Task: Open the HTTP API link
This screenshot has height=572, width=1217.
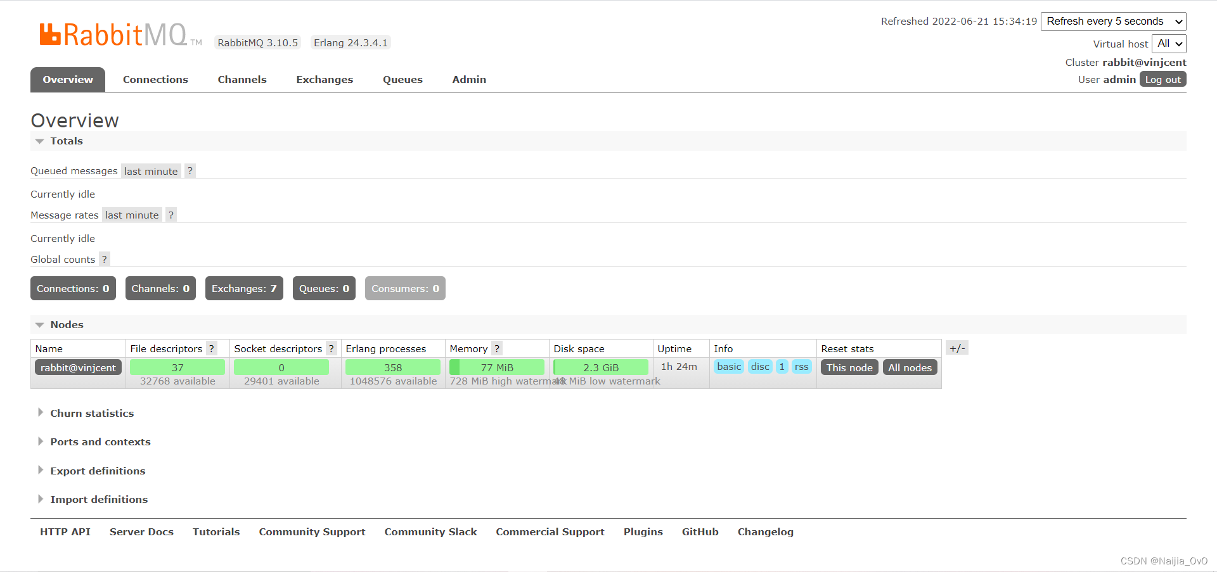Action: (x=65, y=532)
